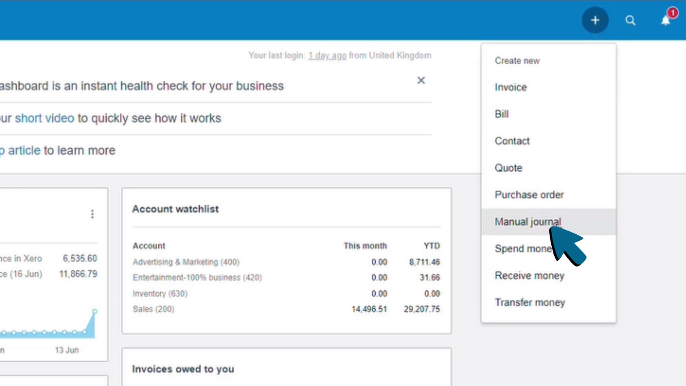Select Transfer money from the menu

coord(530,302)
